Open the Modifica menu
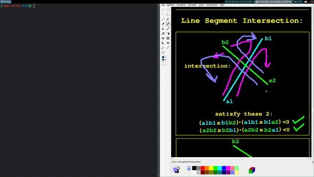The image size is (314, 177). pyautogui.click(x=171, y=5)
